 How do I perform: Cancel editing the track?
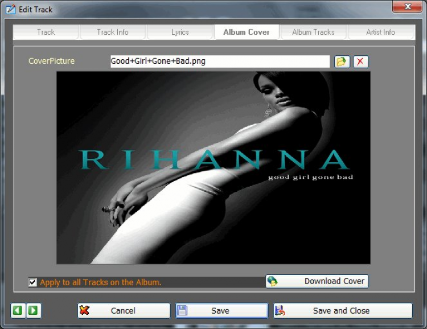coord(124,311)
